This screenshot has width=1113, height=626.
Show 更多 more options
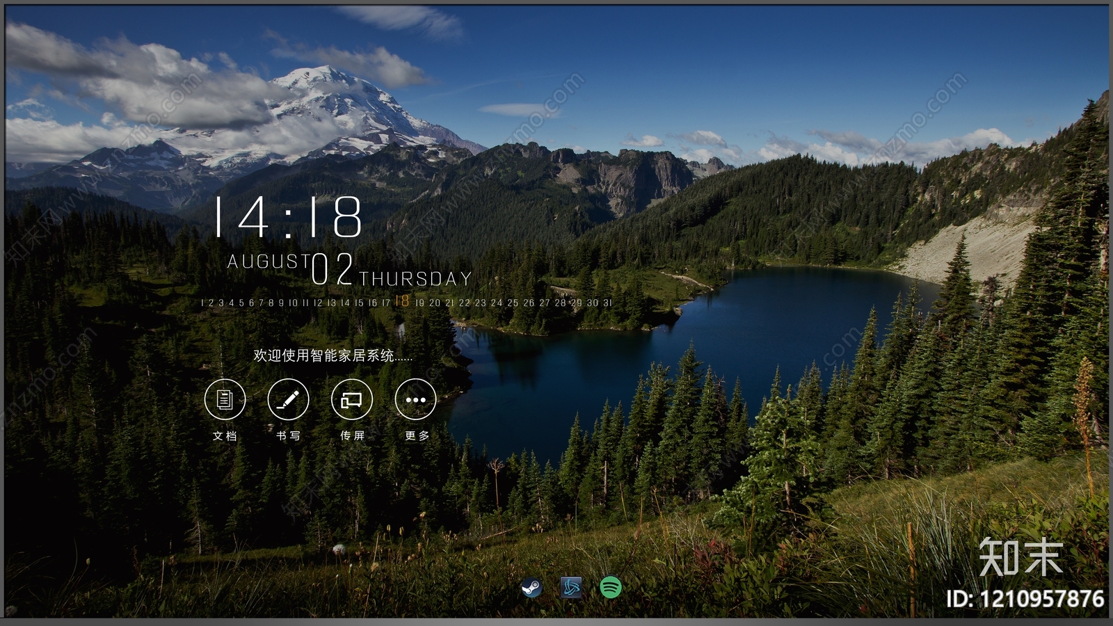(415, 400)
